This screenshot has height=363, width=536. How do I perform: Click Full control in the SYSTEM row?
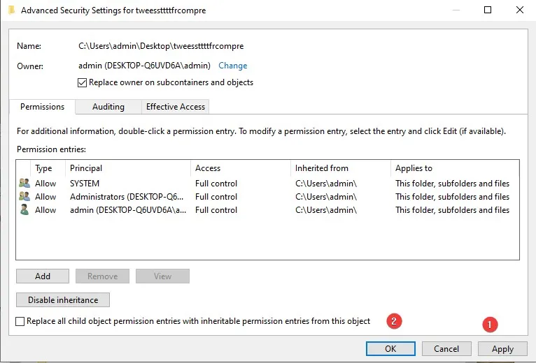216,184
